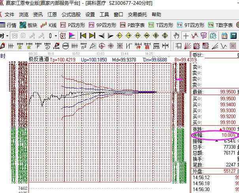Screen dimensions: 239x193
Task: Switch to the K线 candlestick chart
Action: [49, 25]
